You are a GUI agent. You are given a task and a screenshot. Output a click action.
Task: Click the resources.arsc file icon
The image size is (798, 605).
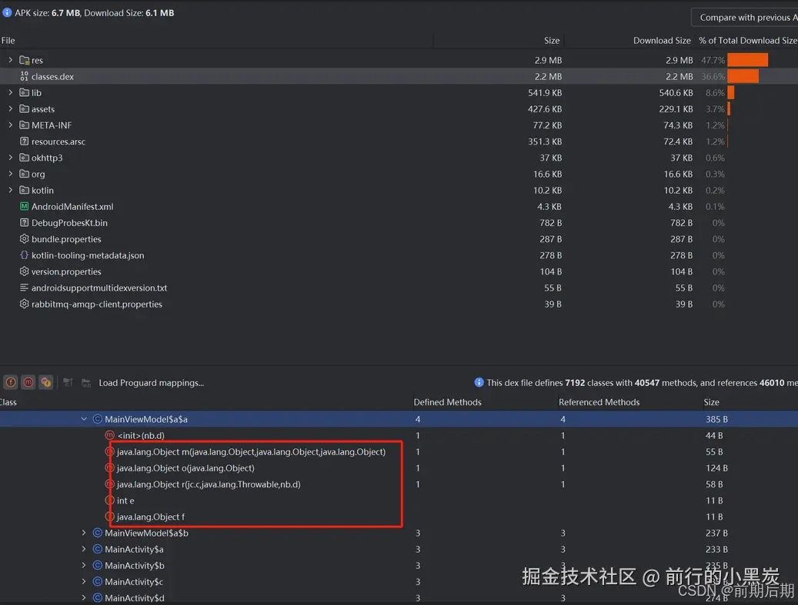click(24, 141)
